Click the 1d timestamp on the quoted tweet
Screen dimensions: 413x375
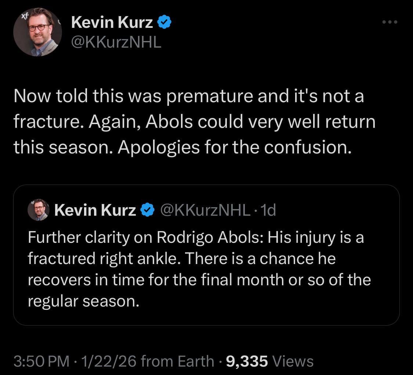pyautogui.click(x=268, y=209)
